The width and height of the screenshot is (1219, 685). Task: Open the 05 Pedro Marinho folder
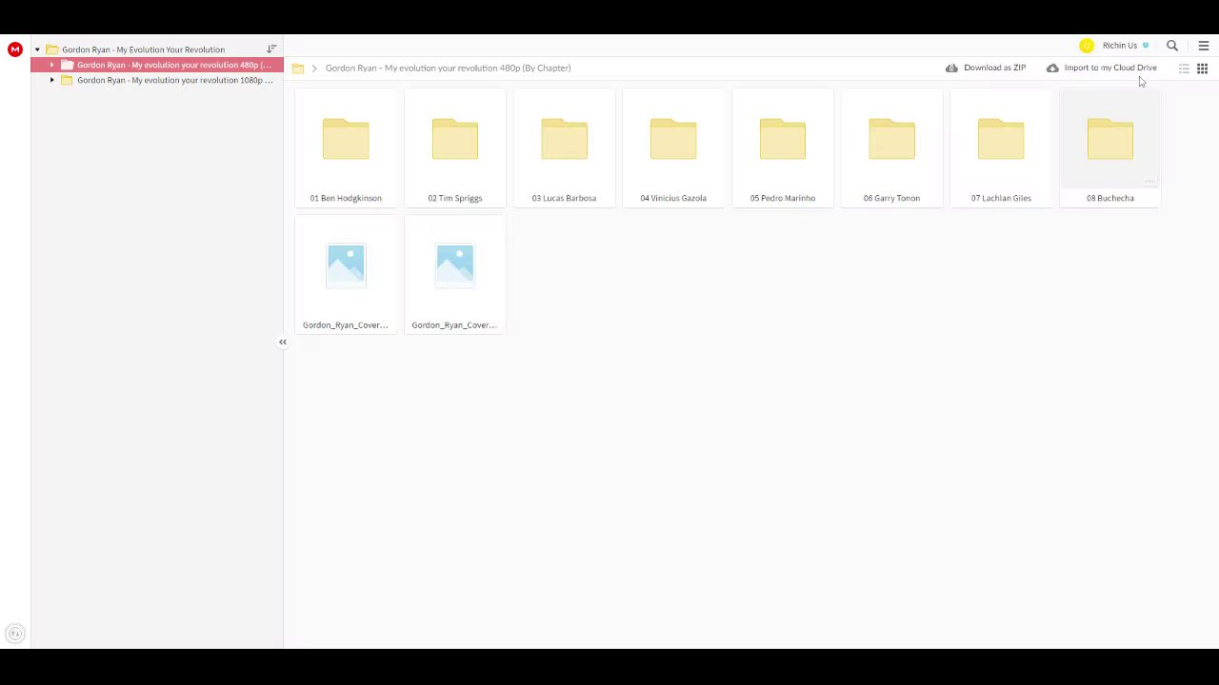coord(783,148)
